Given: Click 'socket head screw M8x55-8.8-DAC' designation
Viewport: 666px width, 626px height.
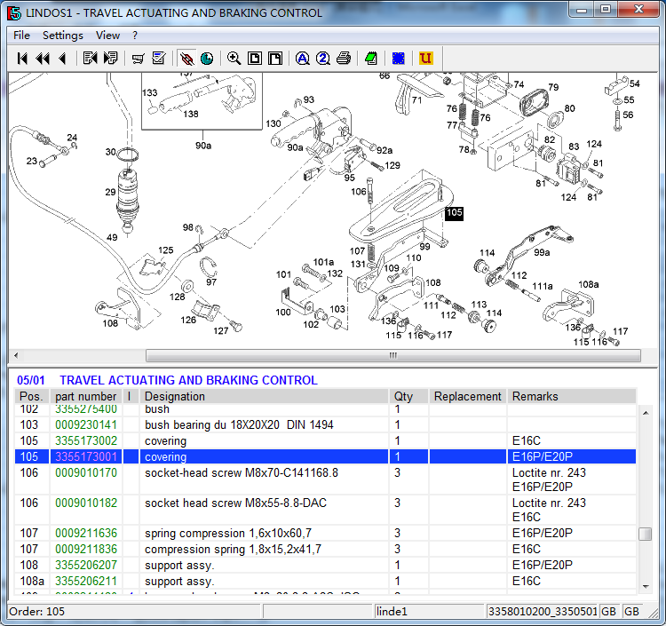Looking at the screenshot, I should [x=235, y=503].
